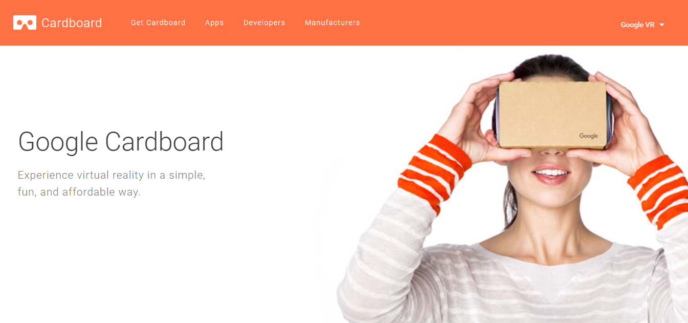Go to the Apps section

[214, 23]
